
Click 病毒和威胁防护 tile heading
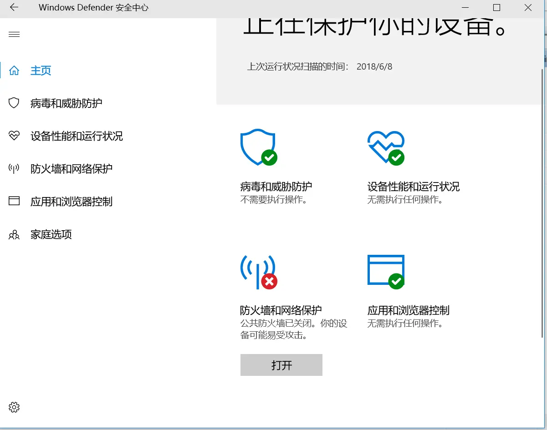pyautogui.click(x=276, y=187)
